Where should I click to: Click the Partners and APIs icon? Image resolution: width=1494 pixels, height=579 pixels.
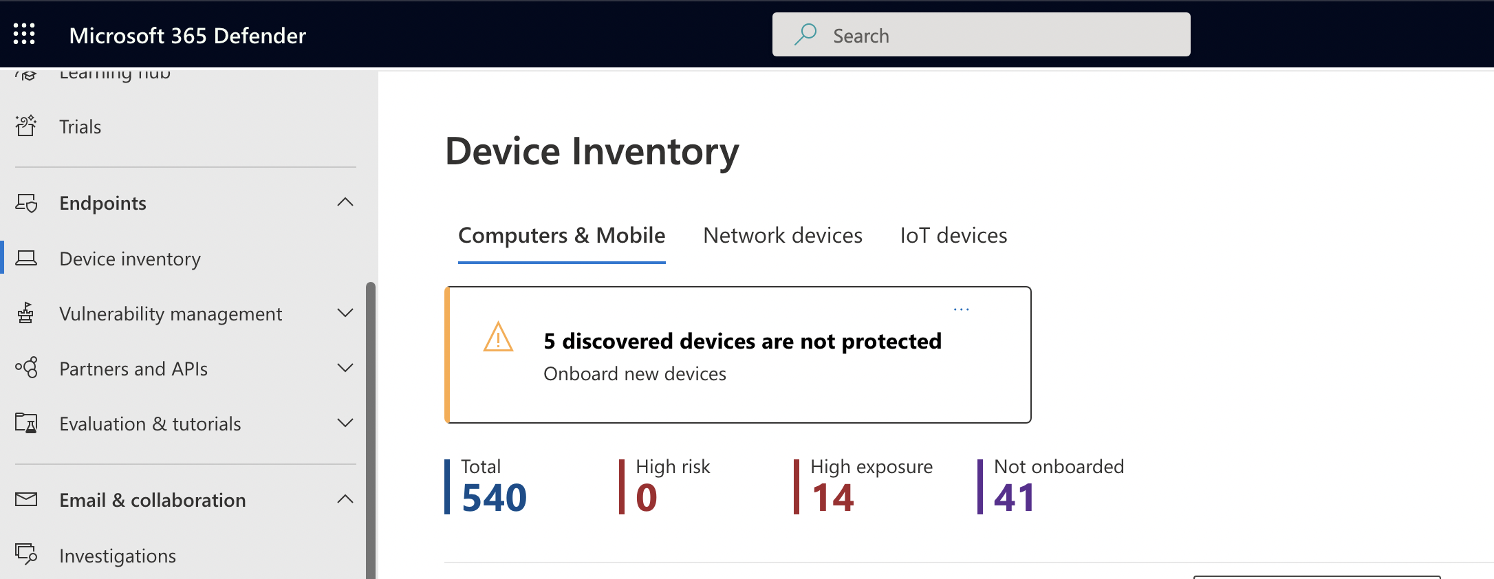coord(26,368)
